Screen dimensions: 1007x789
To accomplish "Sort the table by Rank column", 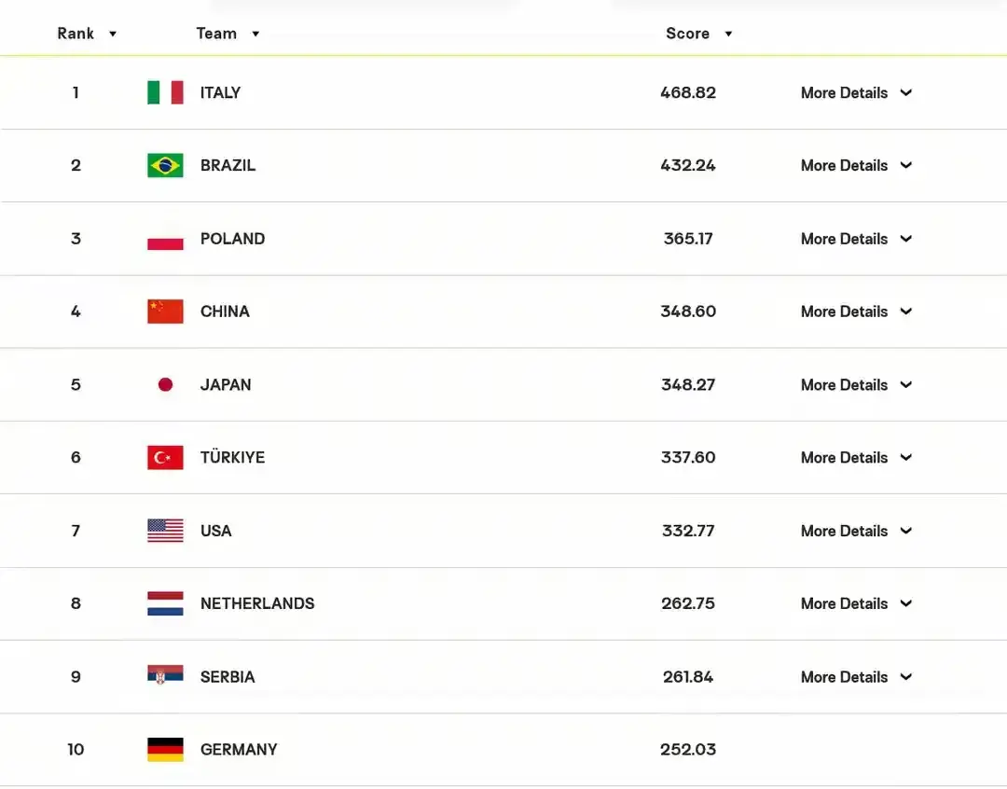I will 87,34.
